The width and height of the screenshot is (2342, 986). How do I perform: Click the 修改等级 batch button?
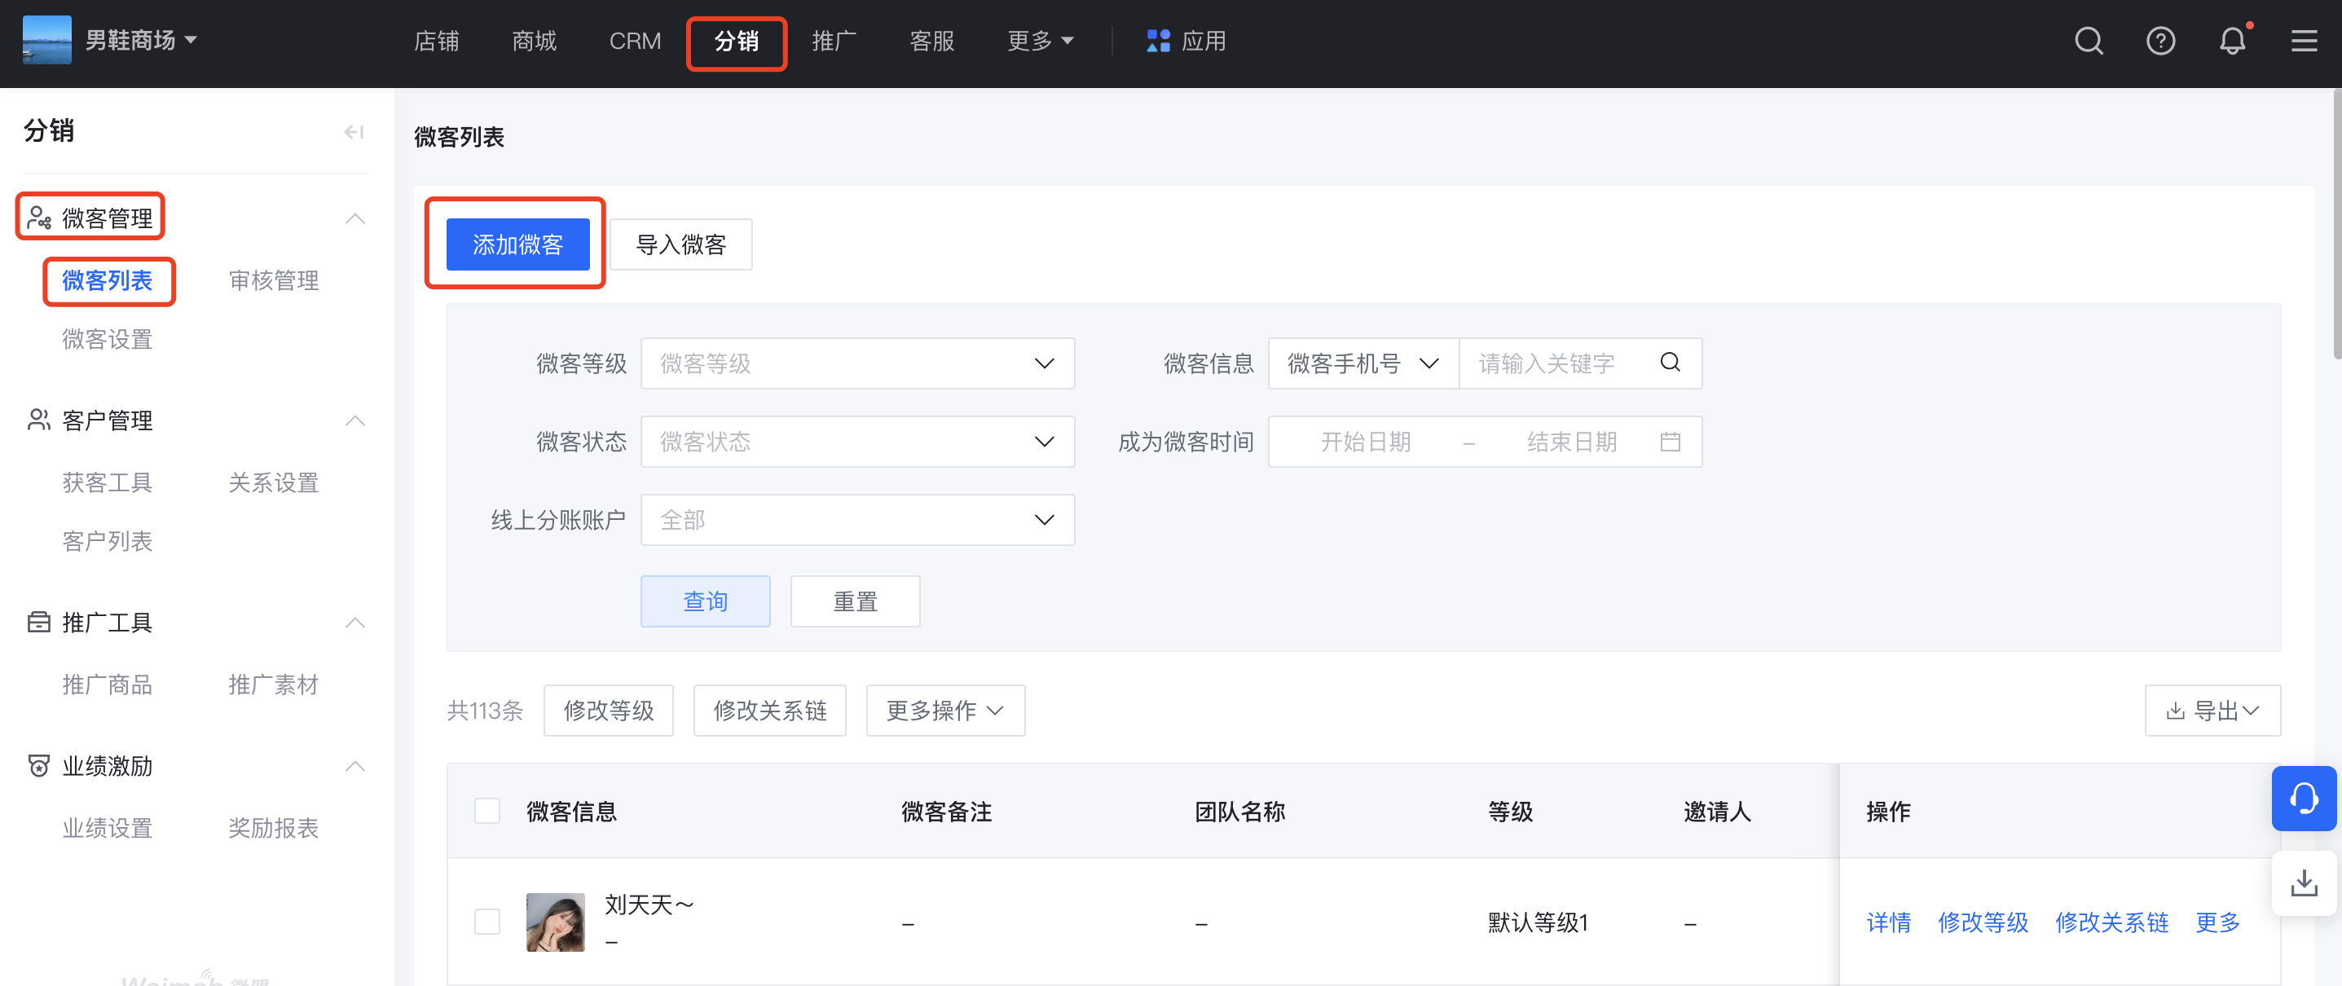608,710
